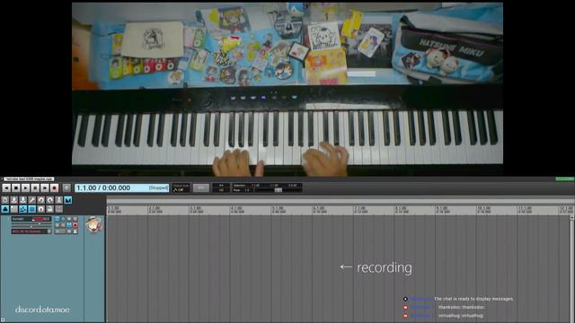575x323 pixels.
Task: Jump to project end in transport
Action: (45, 188)
